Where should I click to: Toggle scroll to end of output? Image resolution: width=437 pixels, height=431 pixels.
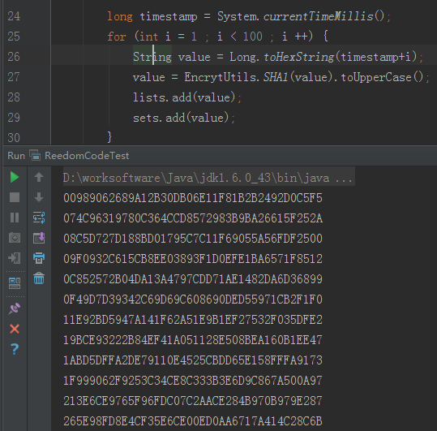click(x=39, y=238)
